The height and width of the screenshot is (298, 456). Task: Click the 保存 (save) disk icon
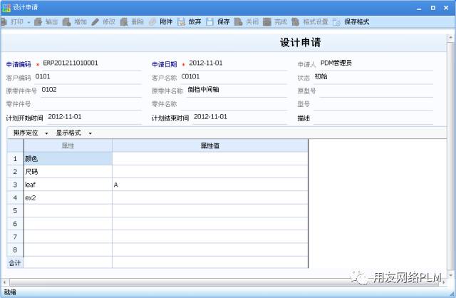pyautogui.click(x=209, y=22)
